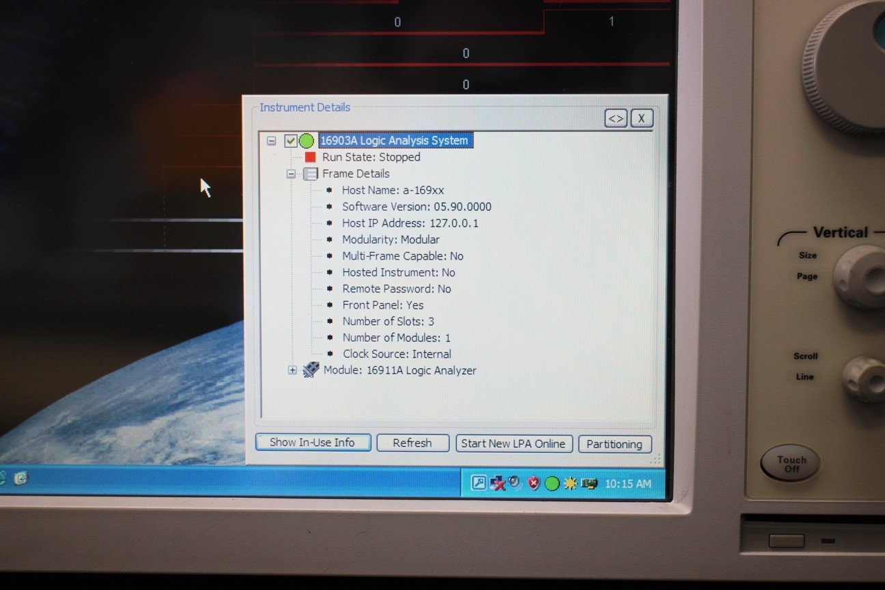
Task: Click the yellow sun tray icon
Action: tap(570, 483)
